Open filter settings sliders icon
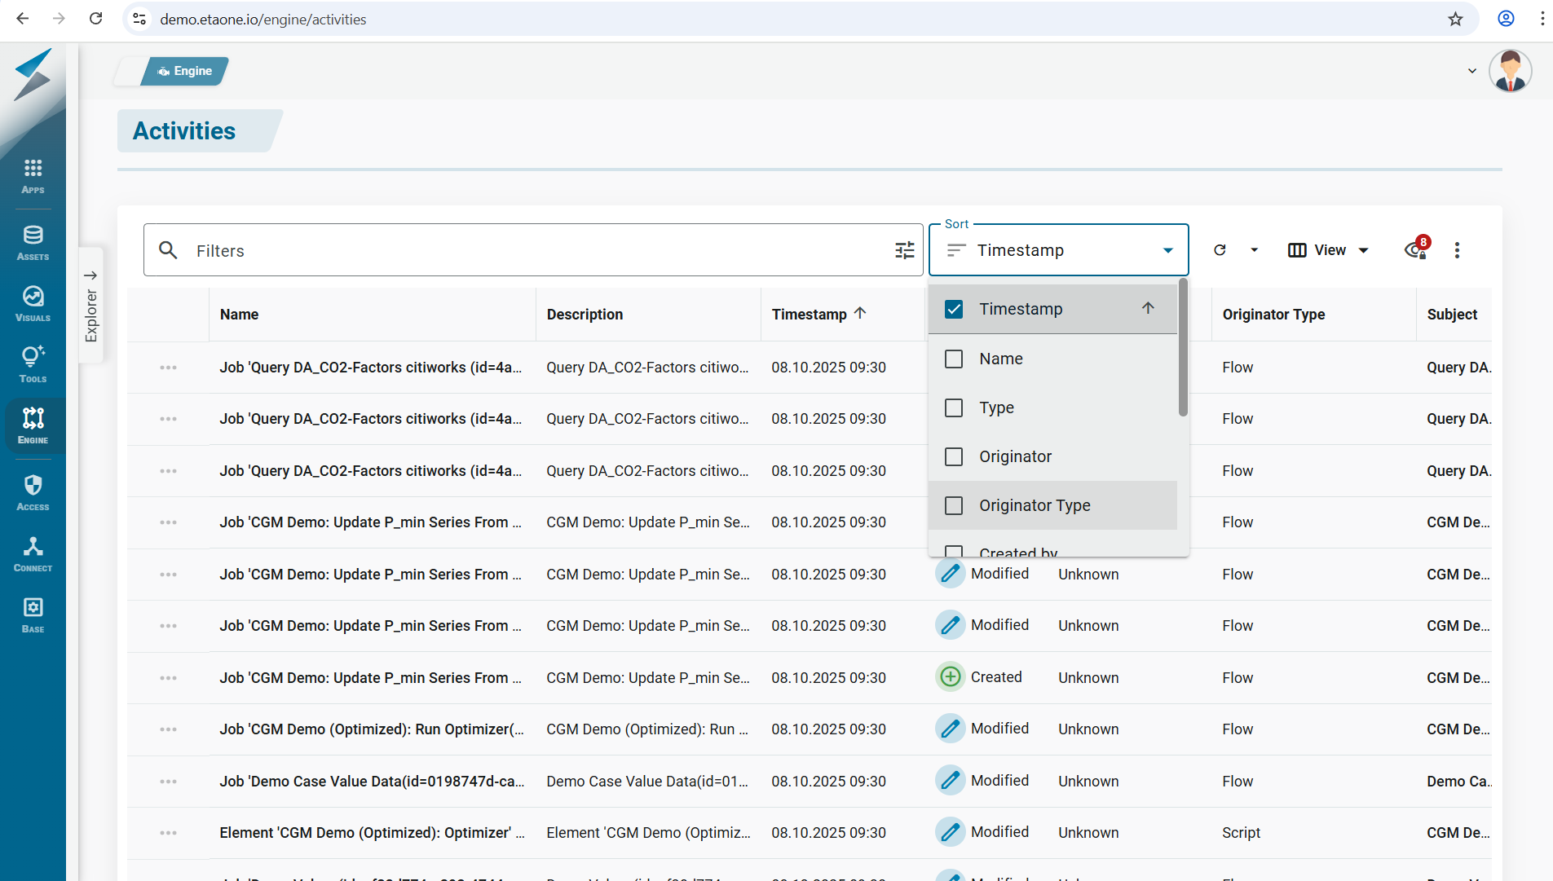The image size is (1553, 881). [x=904, y=250]
